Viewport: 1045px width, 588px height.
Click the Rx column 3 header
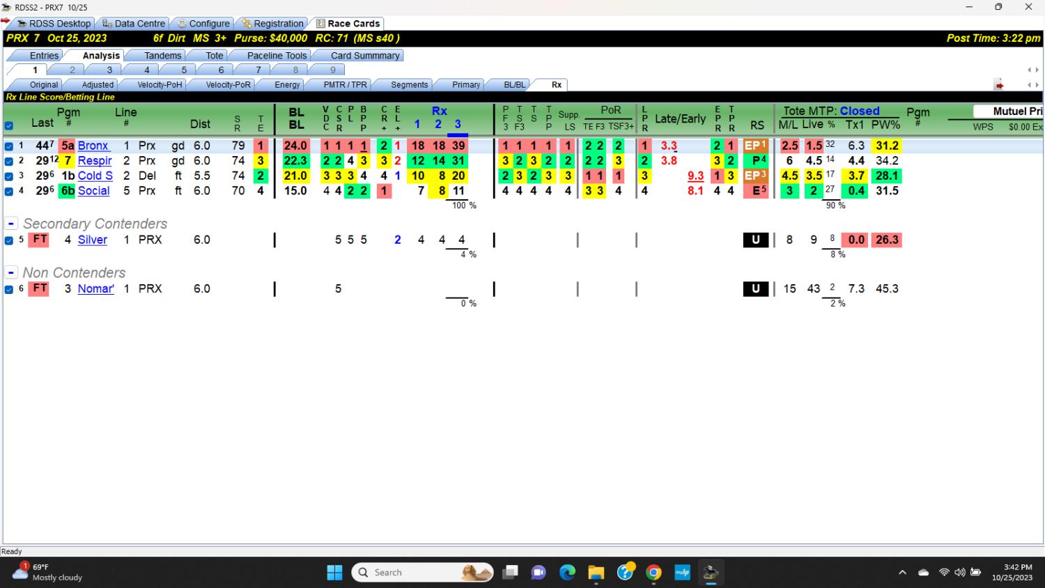458,124
